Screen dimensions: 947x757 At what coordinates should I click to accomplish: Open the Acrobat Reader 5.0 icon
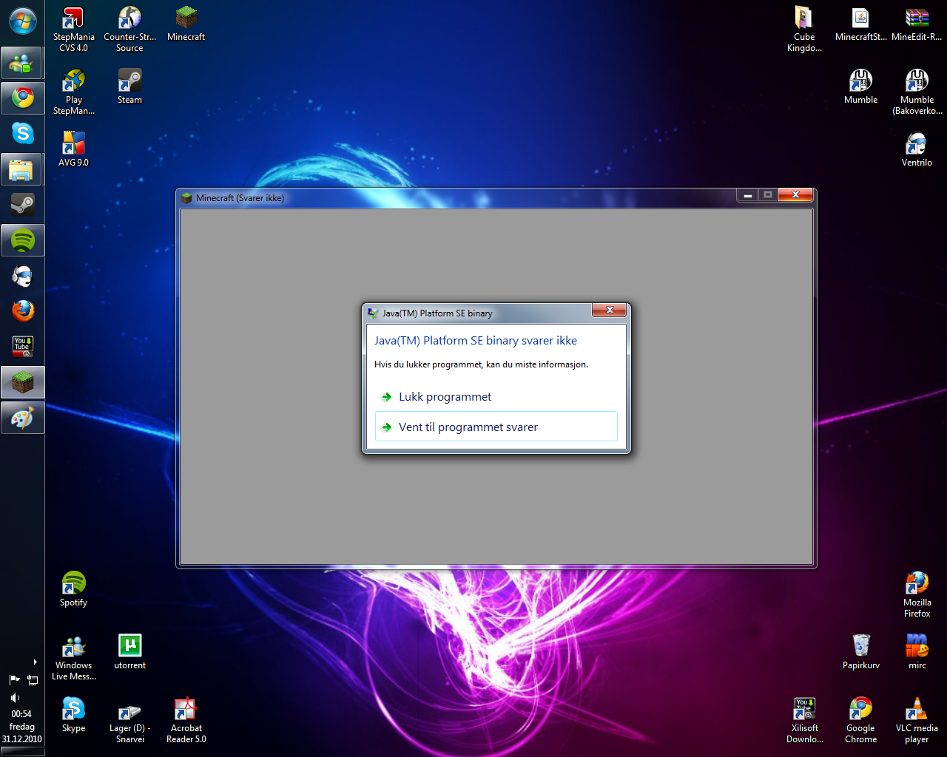[x=186, y=721]
